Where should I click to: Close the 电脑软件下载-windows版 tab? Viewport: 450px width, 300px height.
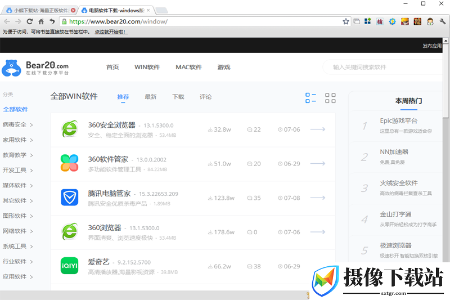(148, 10)
